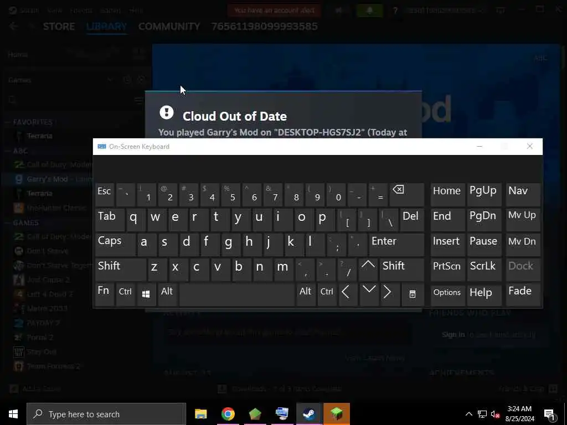Tap the number 5 key

coord(231,194)
